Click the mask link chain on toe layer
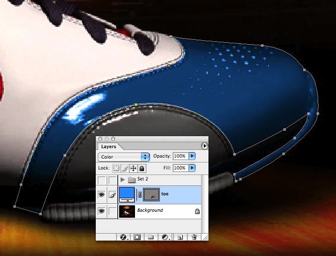Screen dimensions: 336x256 (139, 194)
